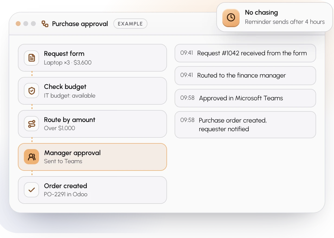Screen dimensions: 334x238
Task: Click the clock icon in No chasing card
Action: [231, 18]
